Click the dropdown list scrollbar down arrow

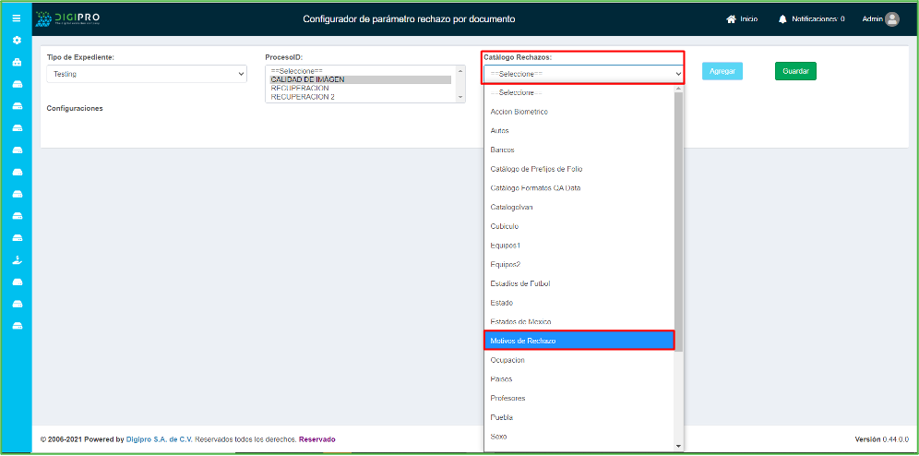(x=679, y=446)
